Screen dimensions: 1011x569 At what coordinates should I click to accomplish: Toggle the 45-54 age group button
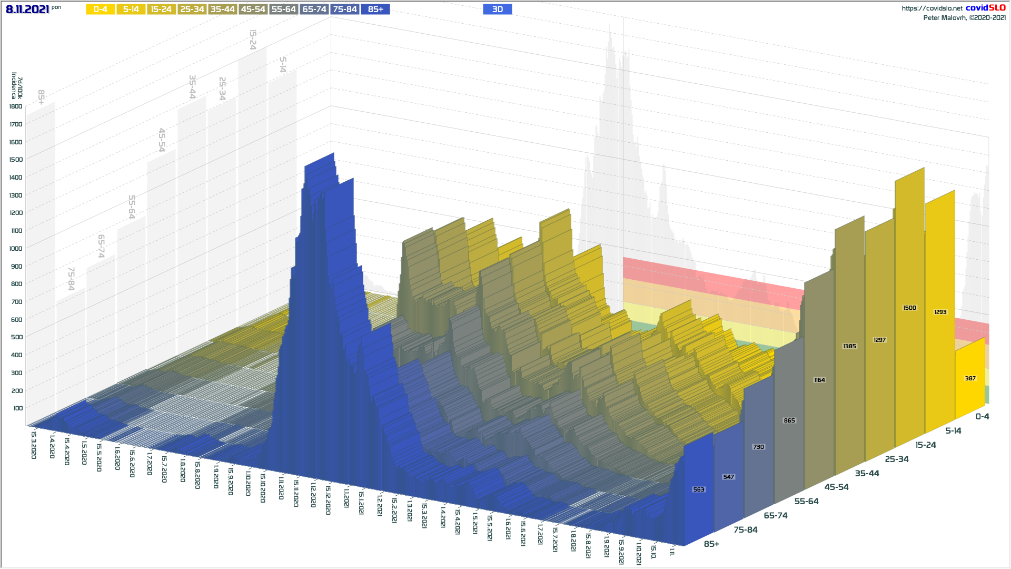[253, 9]
